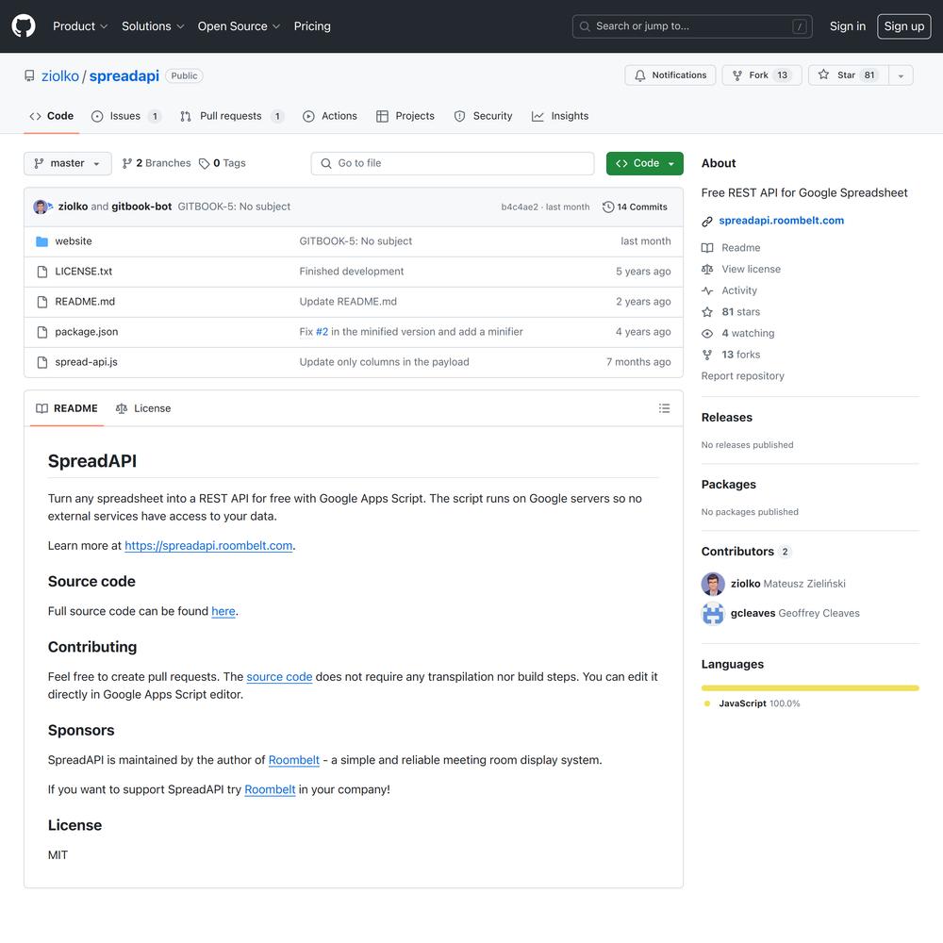943x943 pixels.
Task: Click Report repository link
Action: [x=742, y=376]
